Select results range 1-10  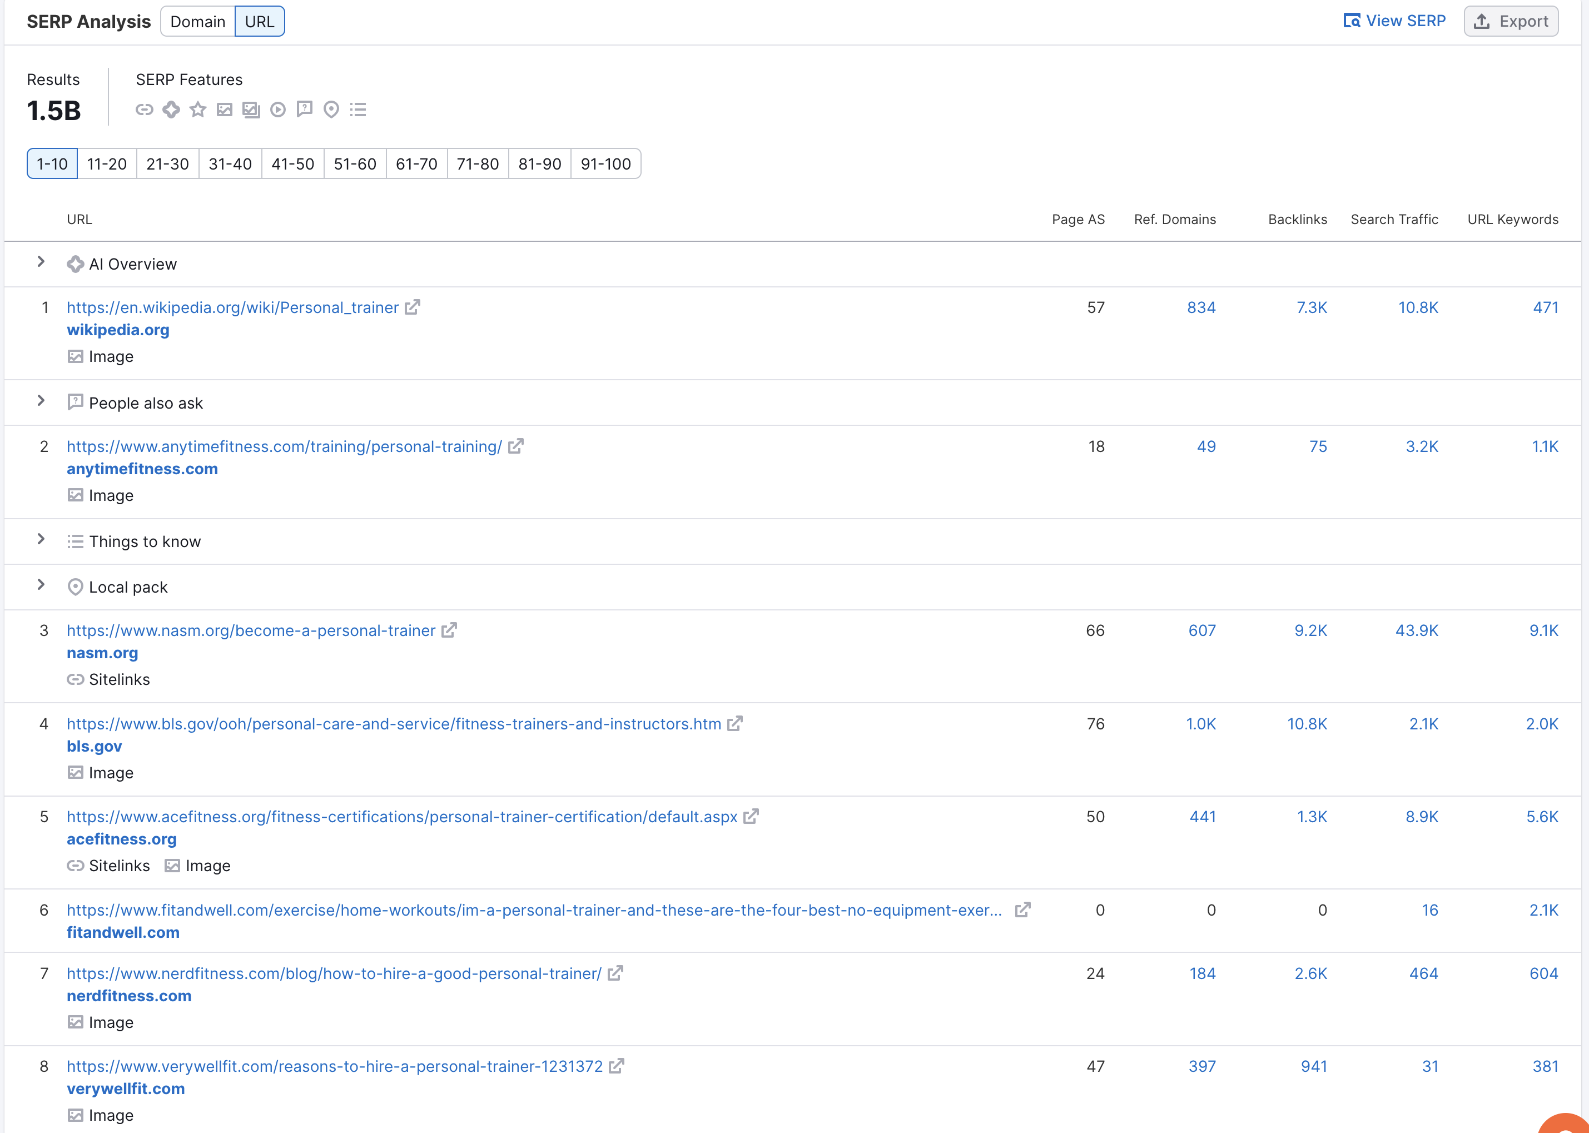pos(52,164)
